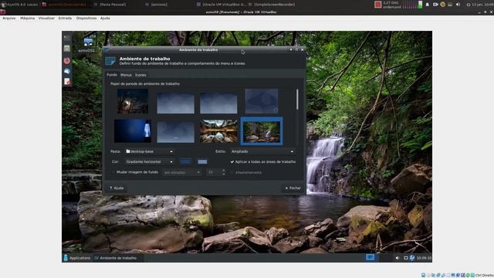Open the disabled background change interval dropdown
The image size is (494, 278).
coord(182,172)
